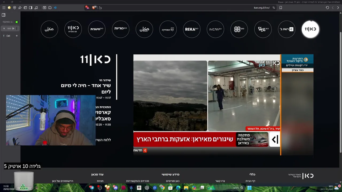
Task: Click the current program title שיר אחד
Action: (86, 89)
